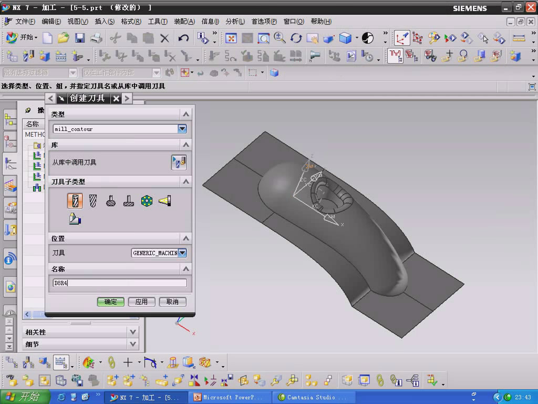This screenshot has width=538, height=404.
Task: Click the assembly navigator sidebar icon
Action: pos(10,119)
